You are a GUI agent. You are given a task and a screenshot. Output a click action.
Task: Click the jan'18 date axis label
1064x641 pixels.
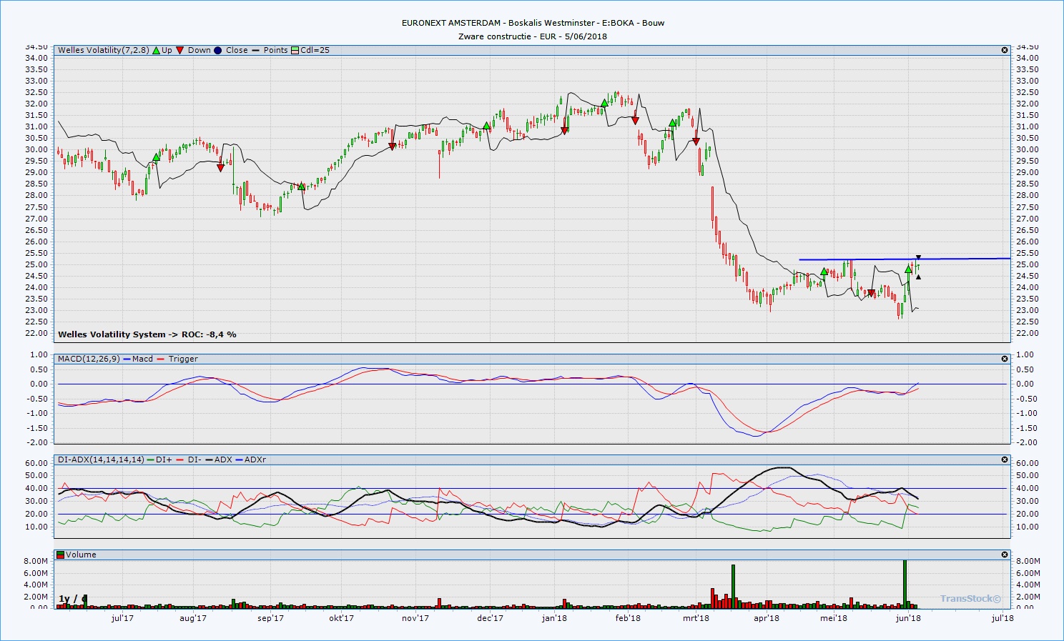[x=554, y=618]
